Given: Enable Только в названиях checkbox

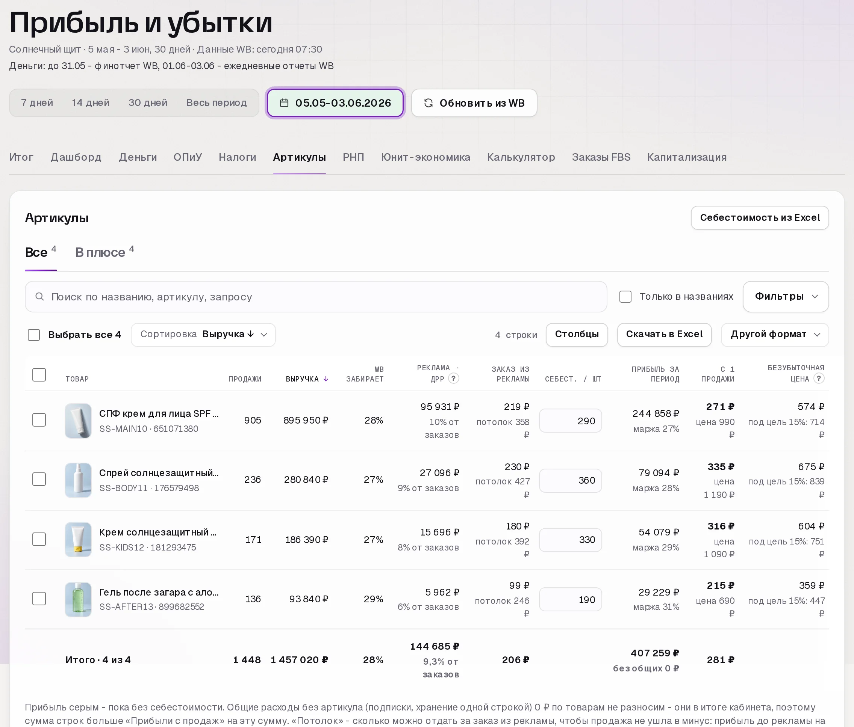Looking at the screenshot, I should 625,296.
